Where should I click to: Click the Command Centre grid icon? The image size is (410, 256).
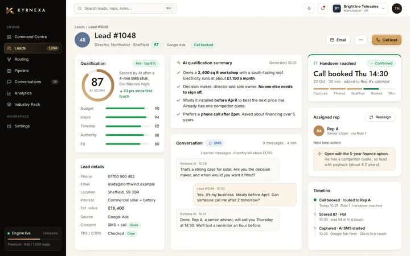(9, 37)
